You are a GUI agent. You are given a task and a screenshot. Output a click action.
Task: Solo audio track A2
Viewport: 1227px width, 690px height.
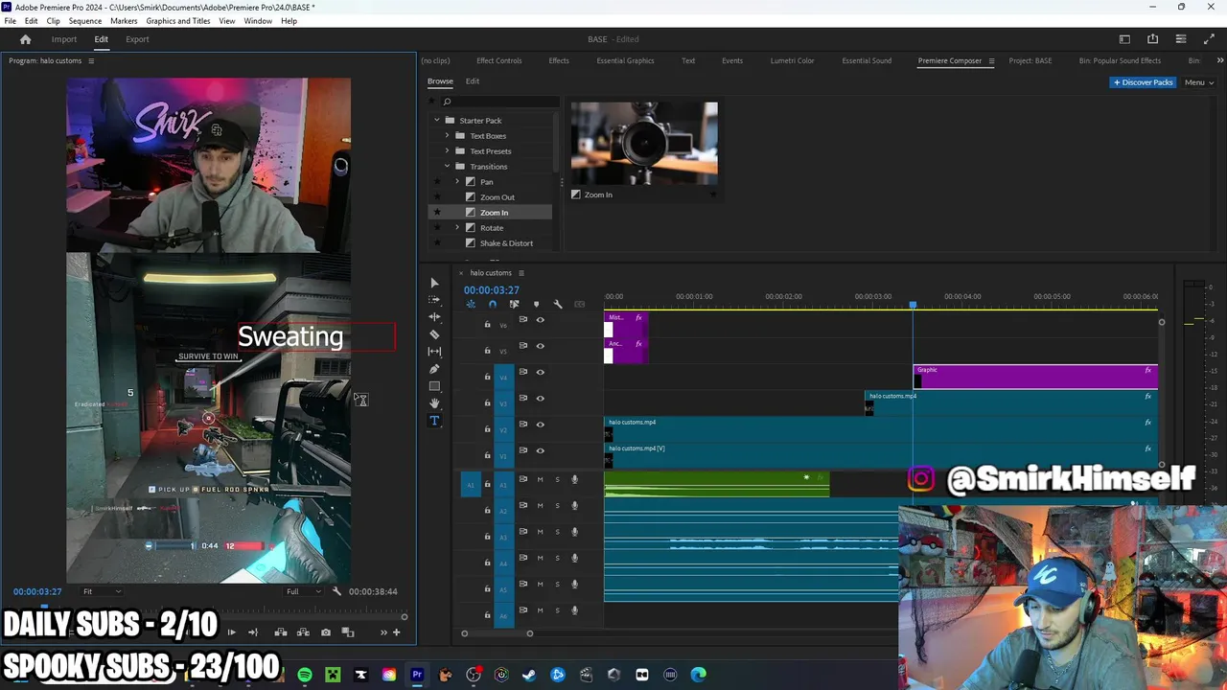[x=557, y=505]
